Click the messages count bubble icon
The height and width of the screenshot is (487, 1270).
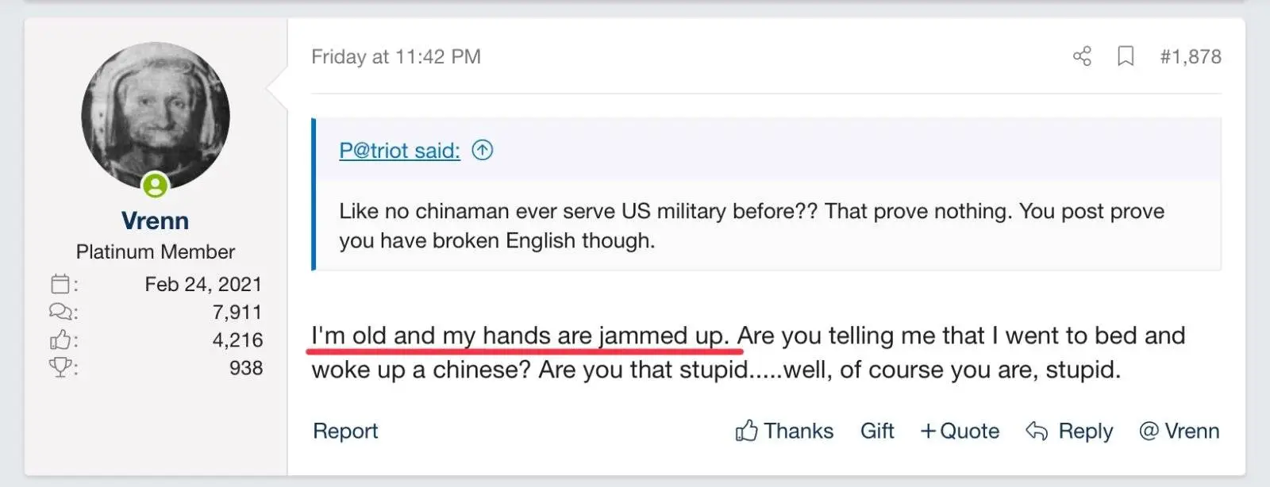click(60, 312)
